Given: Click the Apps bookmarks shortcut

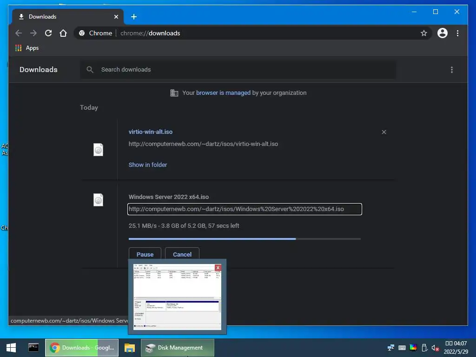Looking at the screenshot, I should click(x=27, y=48).
